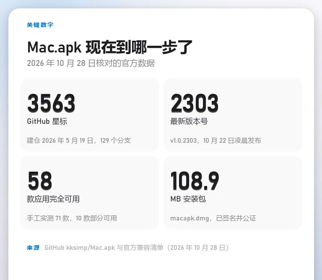The width and height of the screenshot is (322, 280).
Task: Click the 来源 label
Action: point(33,248)
